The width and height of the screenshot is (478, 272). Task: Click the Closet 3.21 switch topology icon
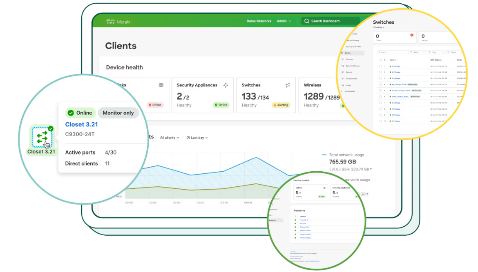(x=42, y=137)
